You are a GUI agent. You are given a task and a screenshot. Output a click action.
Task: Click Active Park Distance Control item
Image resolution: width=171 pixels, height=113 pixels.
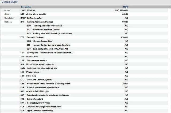pos(46,30)
